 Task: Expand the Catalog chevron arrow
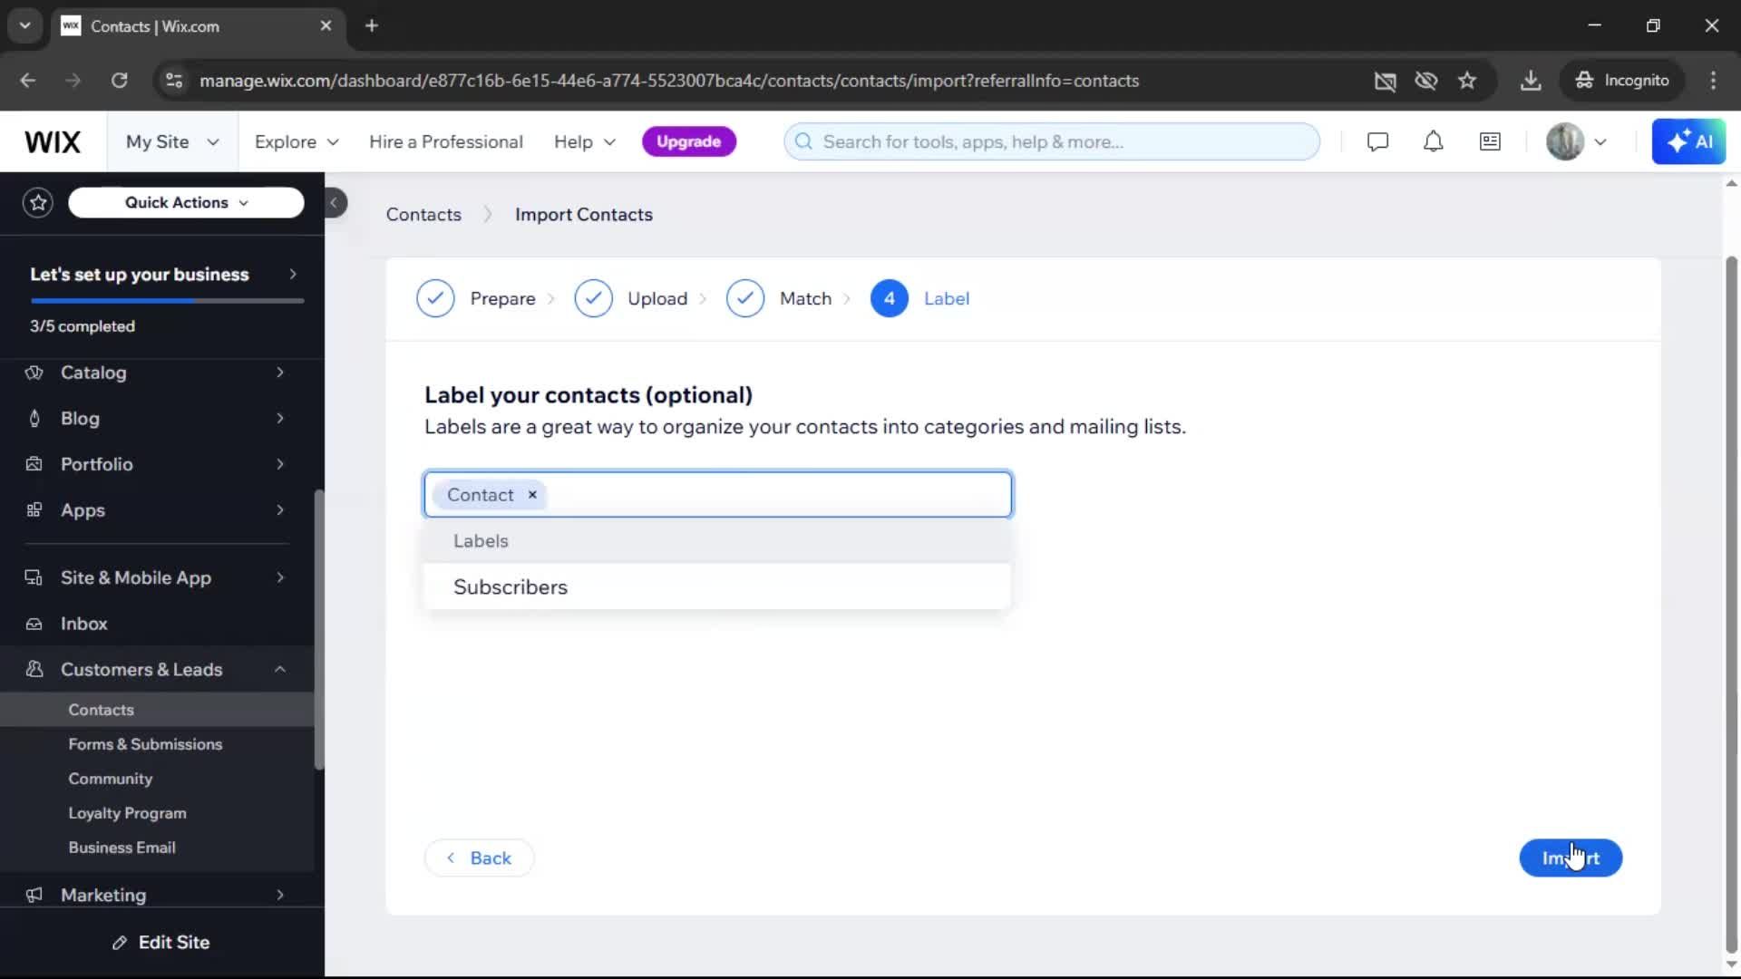(280, 373)
